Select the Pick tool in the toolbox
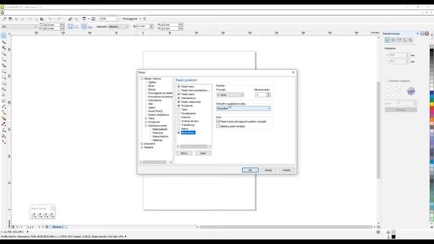 pyautogui.click(x=3, y=36)
